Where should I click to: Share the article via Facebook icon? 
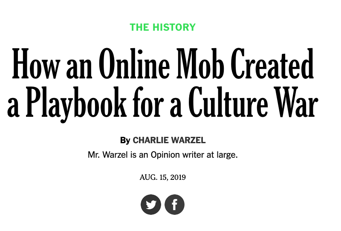point(174,205)
